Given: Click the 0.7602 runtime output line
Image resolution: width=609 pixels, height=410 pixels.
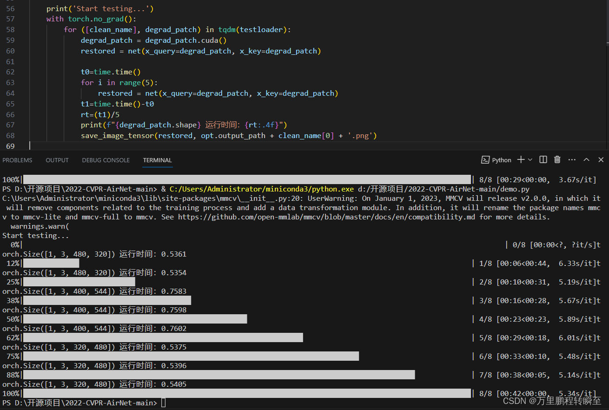Looking at the screenshot, I should coord(94,328).
